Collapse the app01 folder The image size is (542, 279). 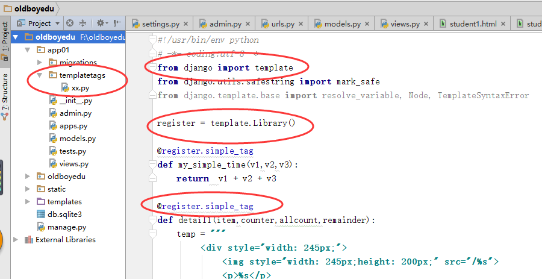pyautogui.click(x=28, y=50)
